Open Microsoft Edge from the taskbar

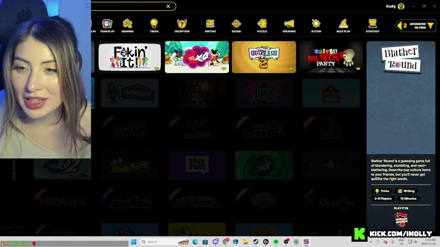pos(195,242)
